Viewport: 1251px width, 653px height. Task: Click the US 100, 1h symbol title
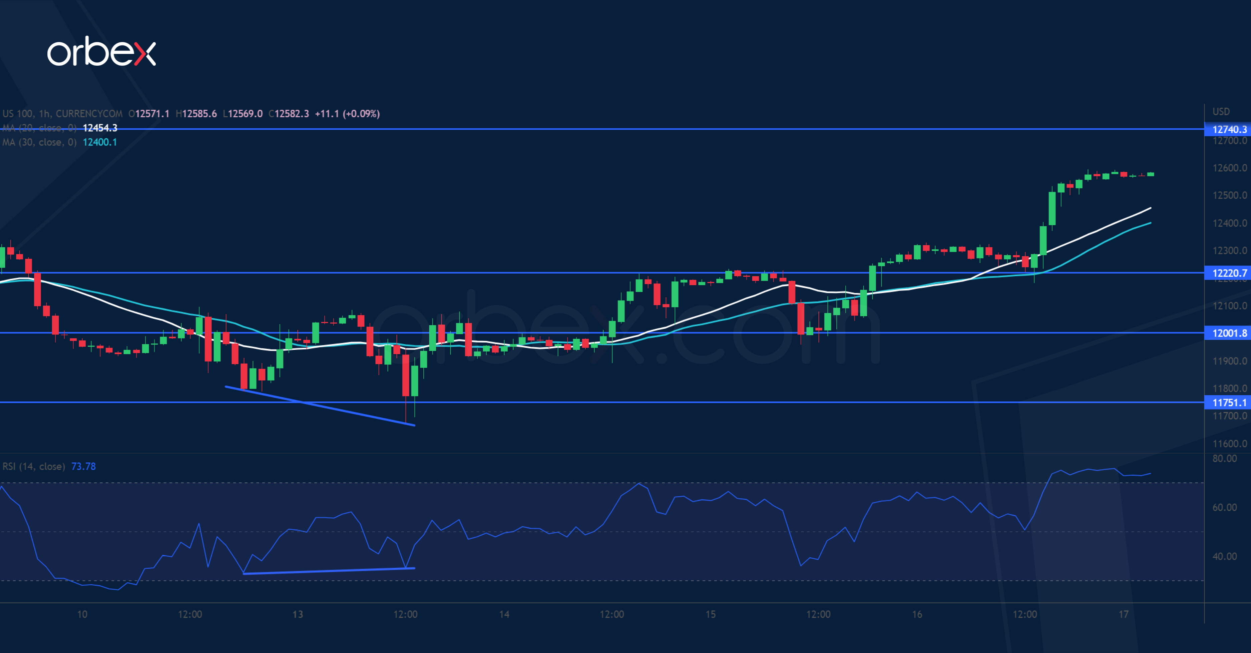[62, 114]
